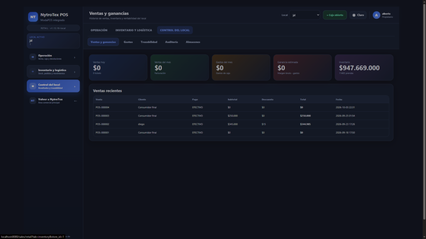Click the Inventario $947.669.000 card
Screen dimensions: 426x239
364,68
